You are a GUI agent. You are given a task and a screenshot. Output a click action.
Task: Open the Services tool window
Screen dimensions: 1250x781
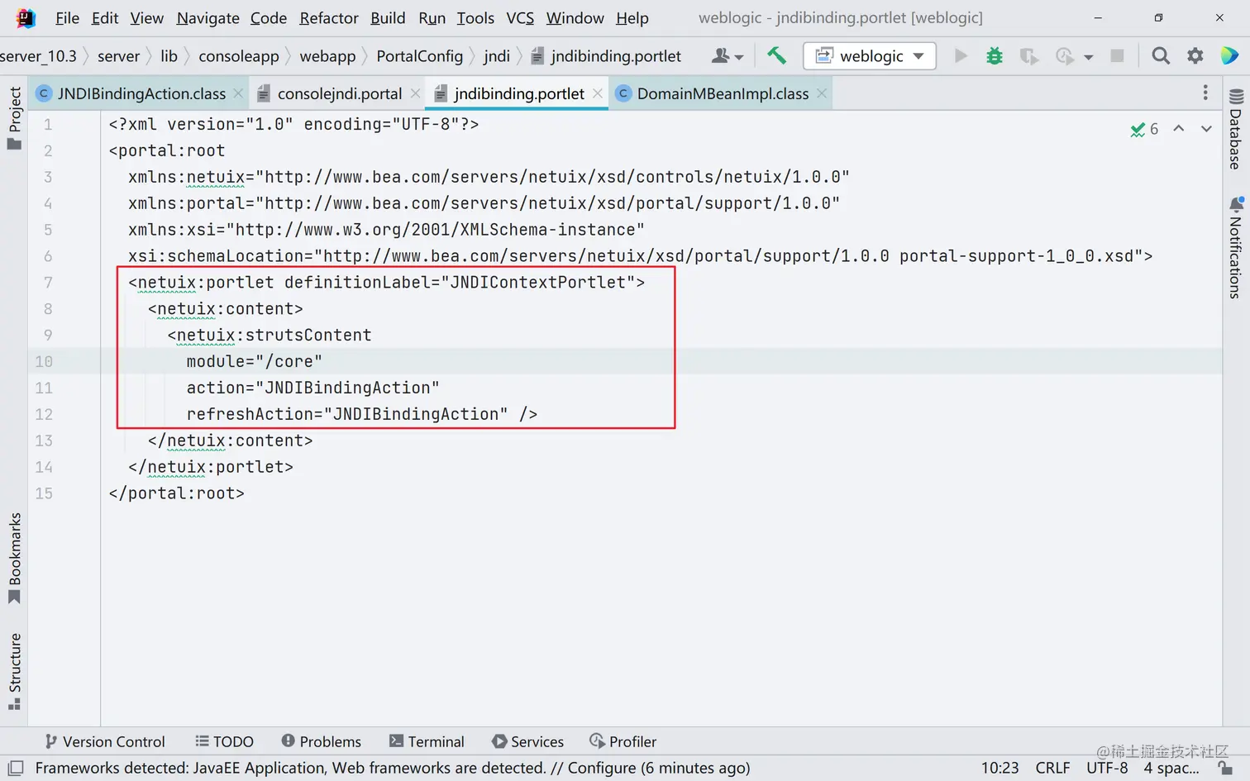click(x=527, y=741)
